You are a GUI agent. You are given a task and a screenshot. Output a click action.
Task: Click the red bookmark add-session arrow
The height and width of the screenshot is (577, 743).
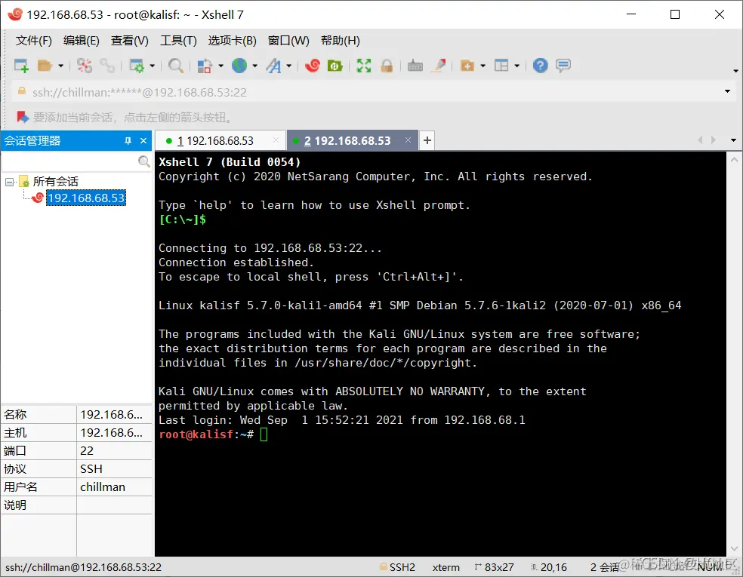[22, 117]
